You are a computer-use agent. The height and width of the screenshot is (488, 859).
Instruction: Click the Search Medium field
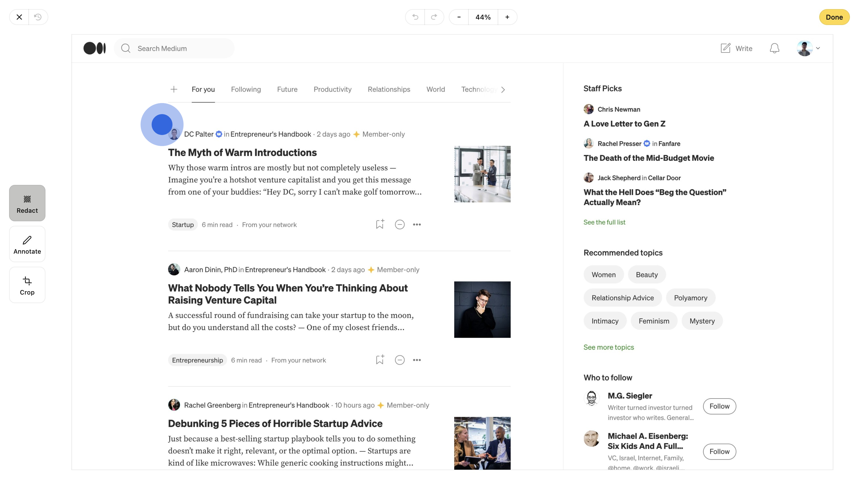(x=174, y=48)
